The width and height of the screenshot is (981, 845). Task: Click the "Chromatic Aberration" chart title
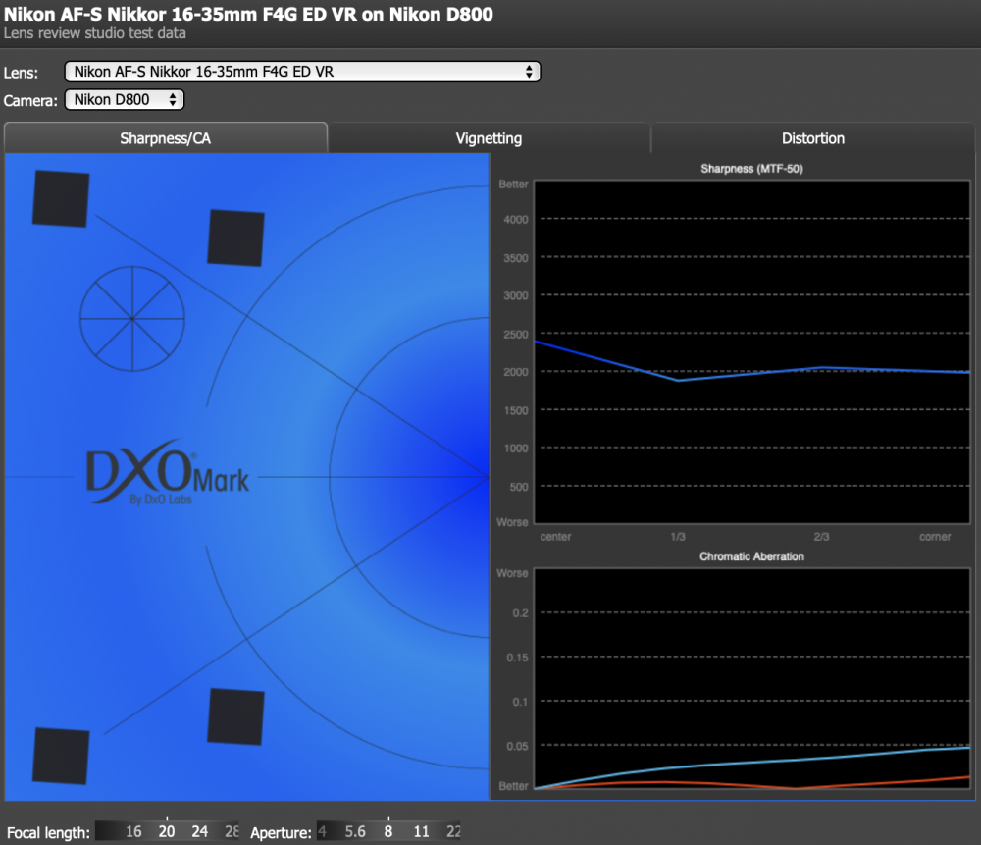coord(752,556)
